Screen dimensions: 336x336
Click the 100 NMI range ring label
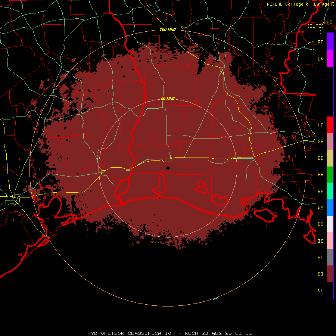(168, 29)
